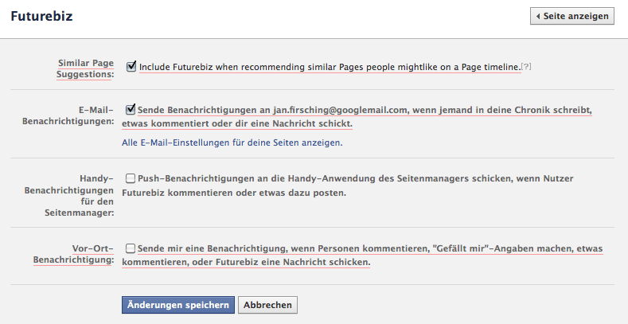Click the Seite anzeigen button

[x=572, y=16]
